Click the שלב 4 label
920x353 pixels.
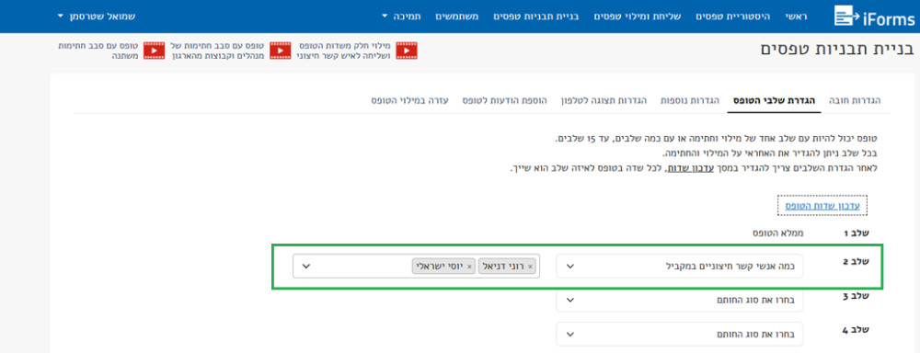[856, 330]
